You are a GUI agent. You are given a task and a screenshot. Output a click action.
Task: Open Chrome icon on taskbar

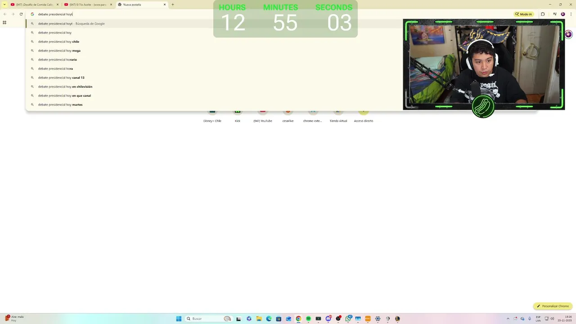(298, 319)
